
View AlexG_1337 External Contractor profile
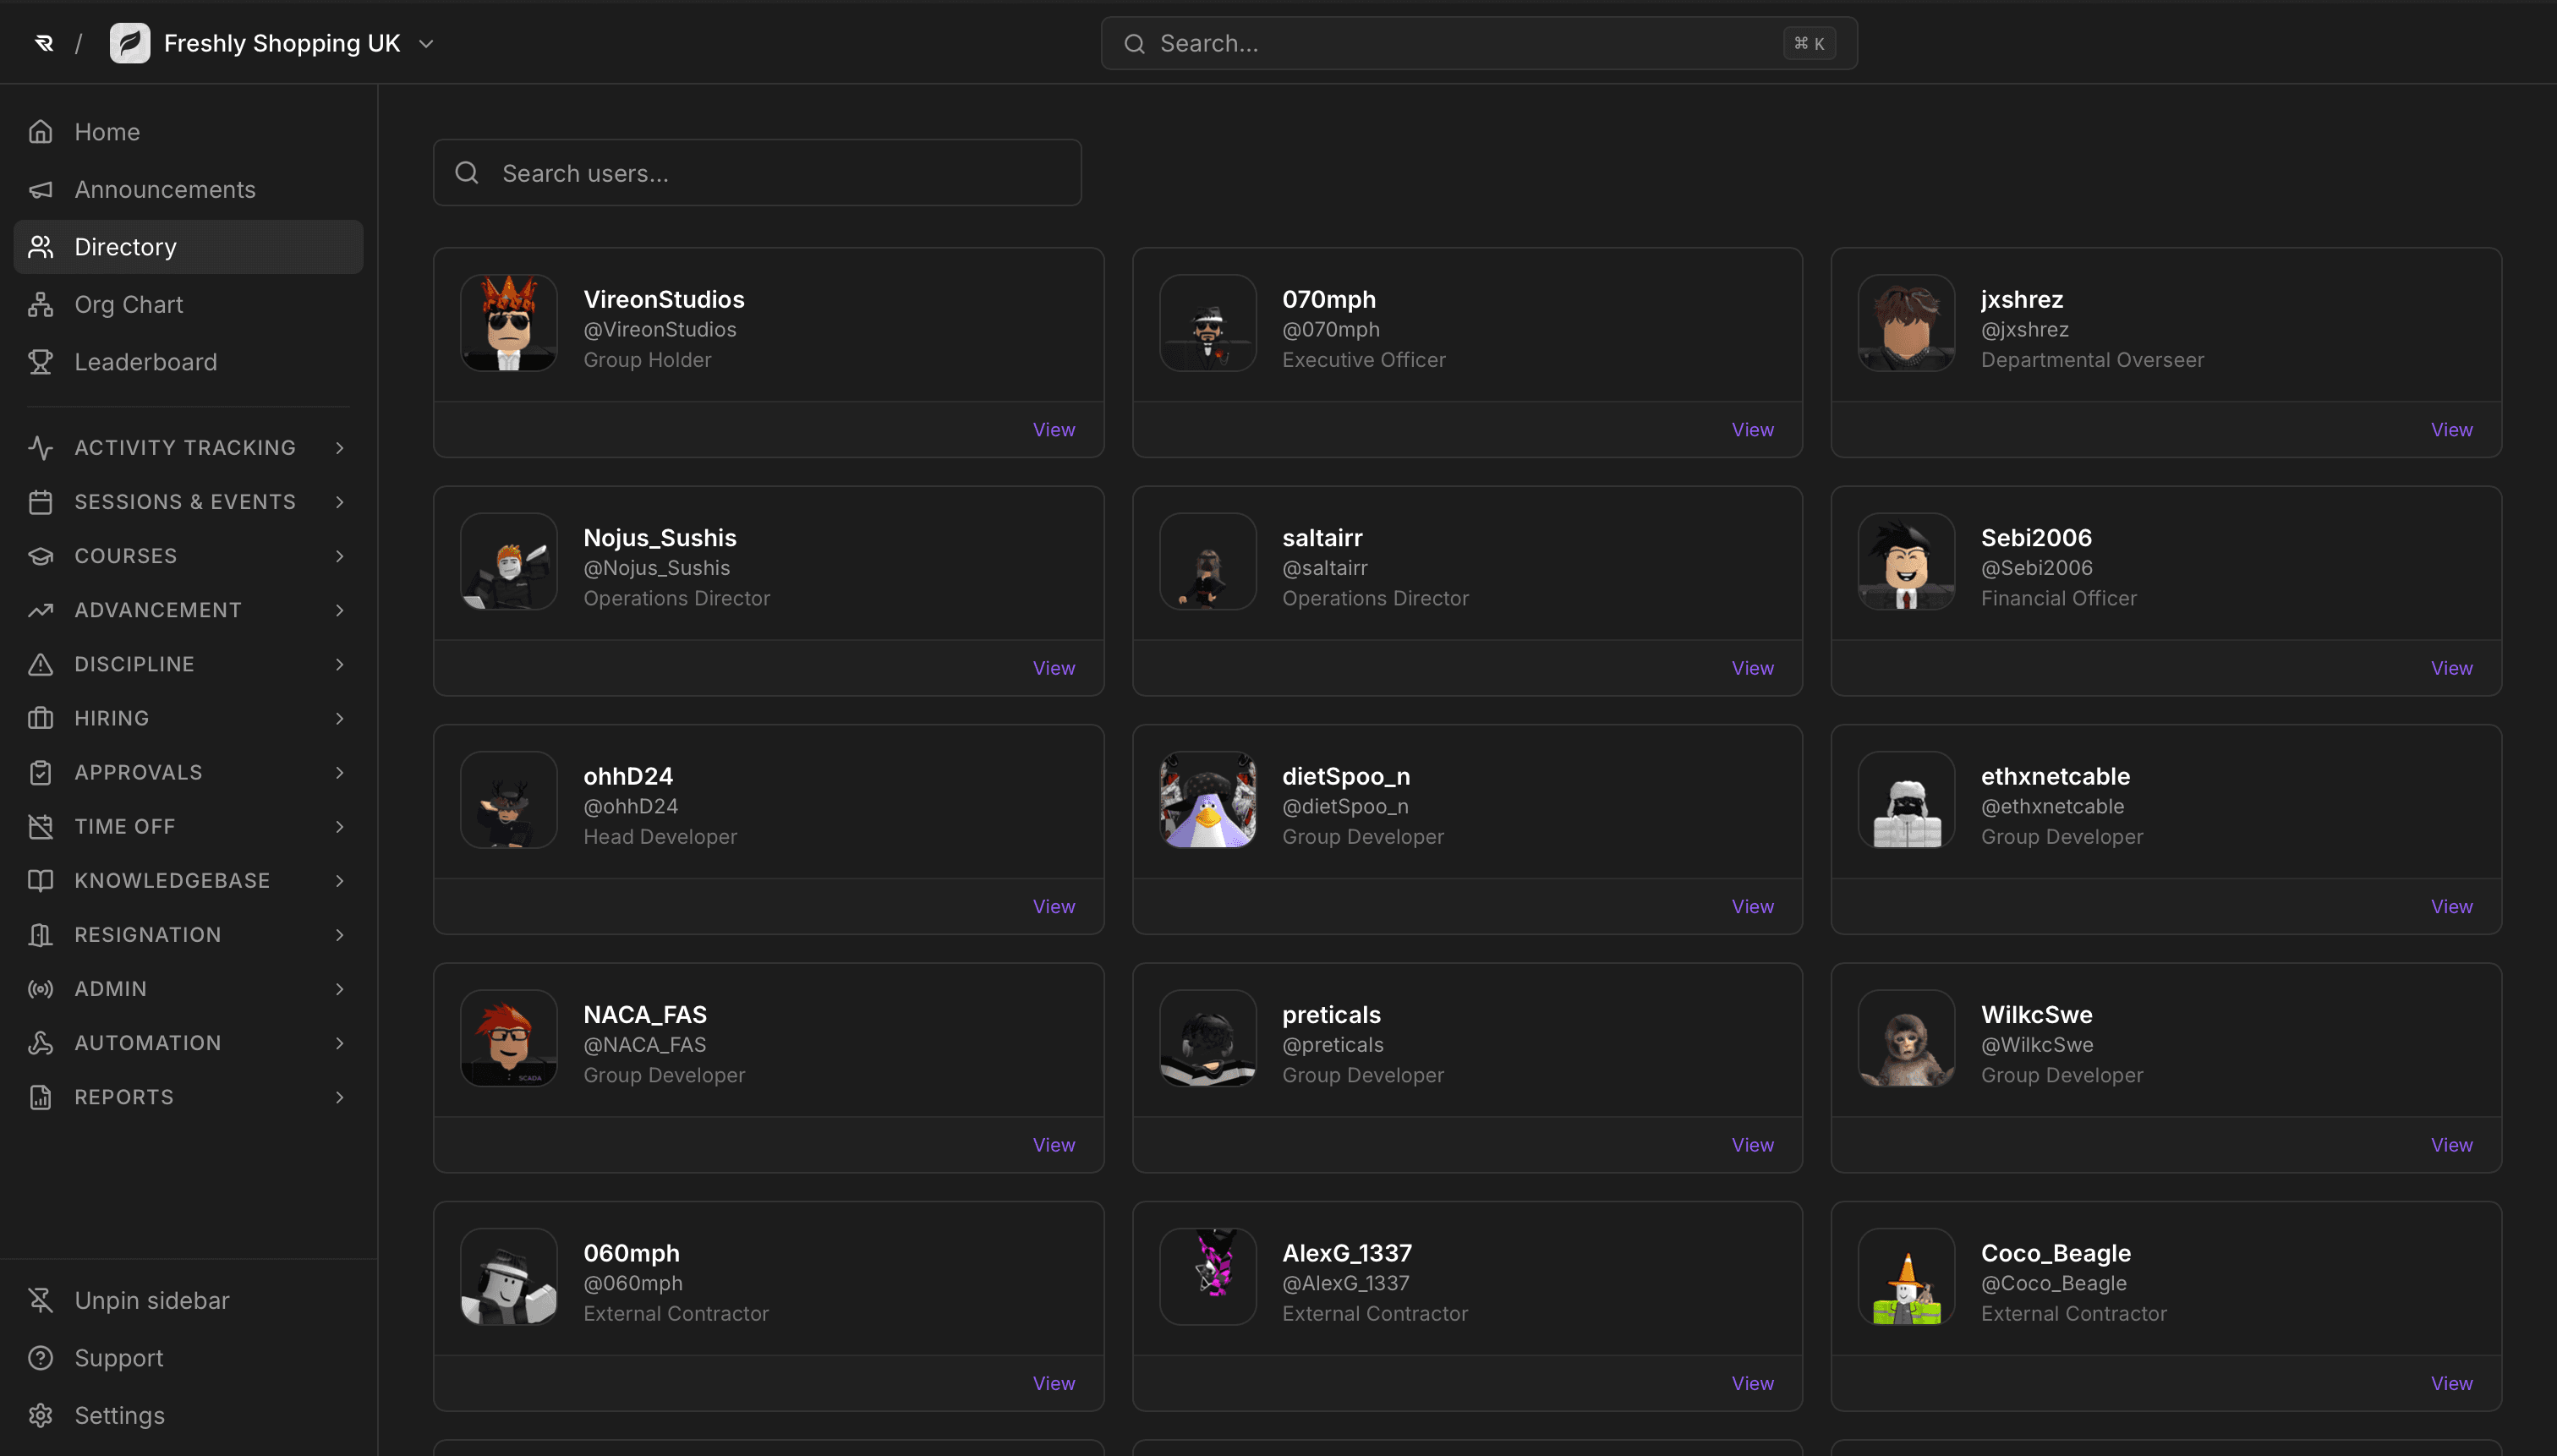coord(1752,1384)
